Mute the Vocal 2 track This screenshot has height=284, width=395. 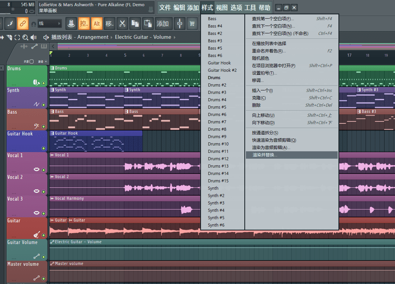pos(43,192)
